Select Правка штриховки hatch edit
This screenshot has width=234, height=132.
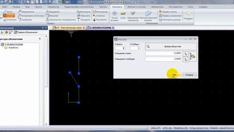point(170,16)
